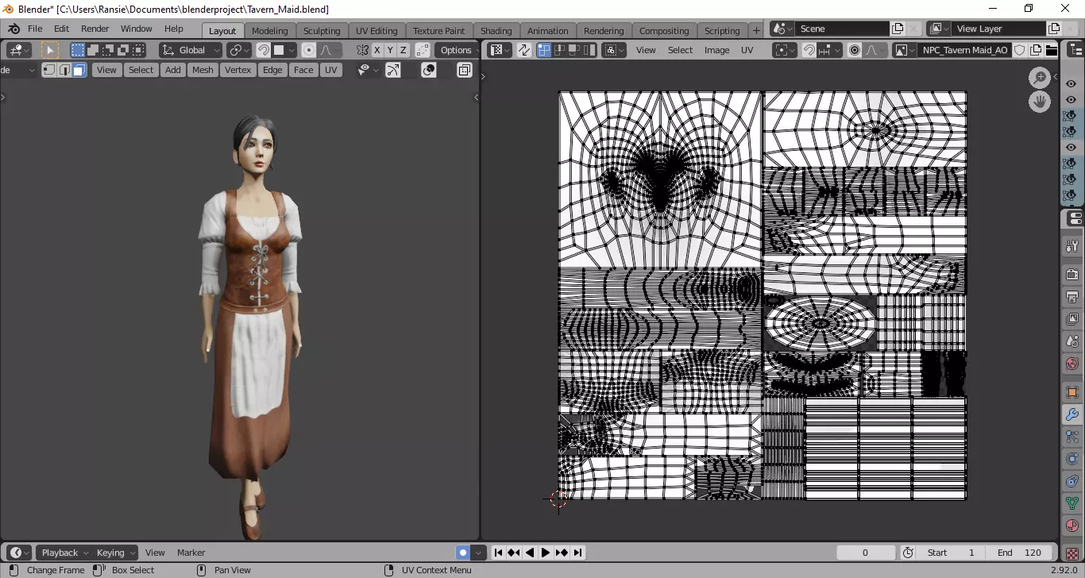Open the Add menu in viewport
This screenshot has width=1085, height=578.
[x=172, y=70]
